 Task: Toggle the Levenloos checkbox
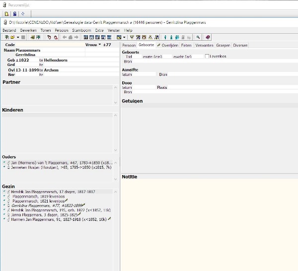[x=208, y=57]
